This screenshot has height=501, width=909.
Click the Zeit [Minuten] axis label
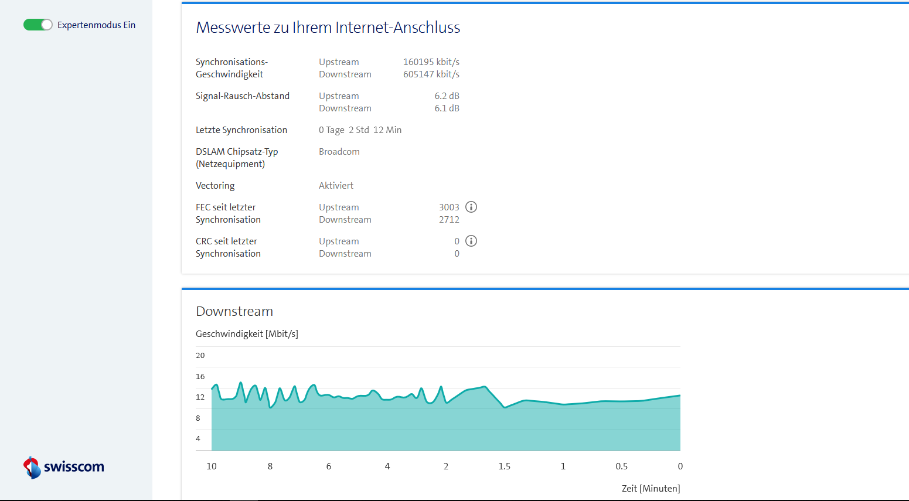[x=651, y=489]
